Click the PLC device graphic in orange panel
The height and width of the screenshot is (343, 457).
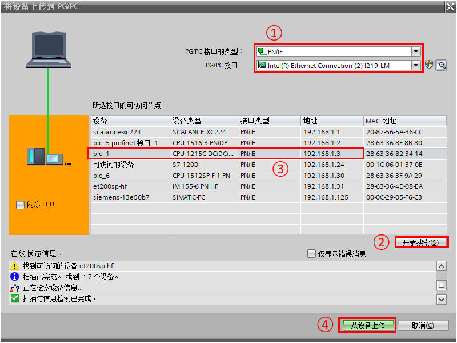[49, 157]
